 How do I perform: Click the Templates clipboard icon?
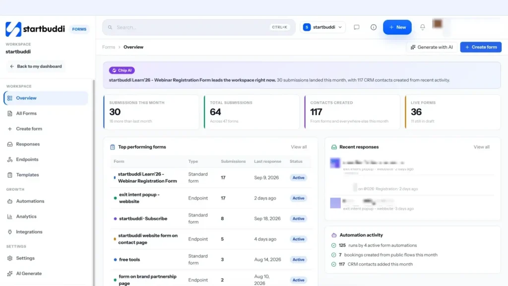pyautogui.click(x=10, y=175)
